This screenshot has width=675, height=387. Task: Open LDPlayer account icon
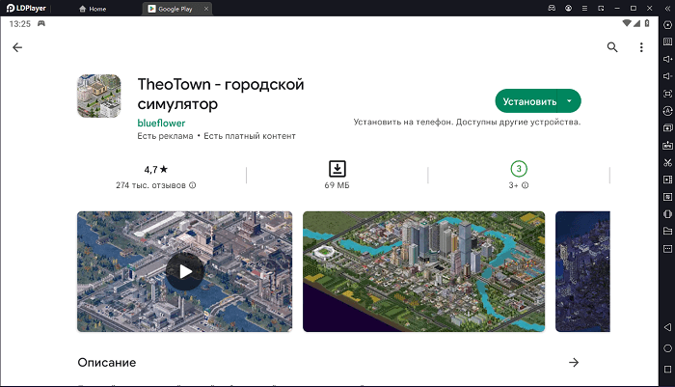[x=568, y=8]
